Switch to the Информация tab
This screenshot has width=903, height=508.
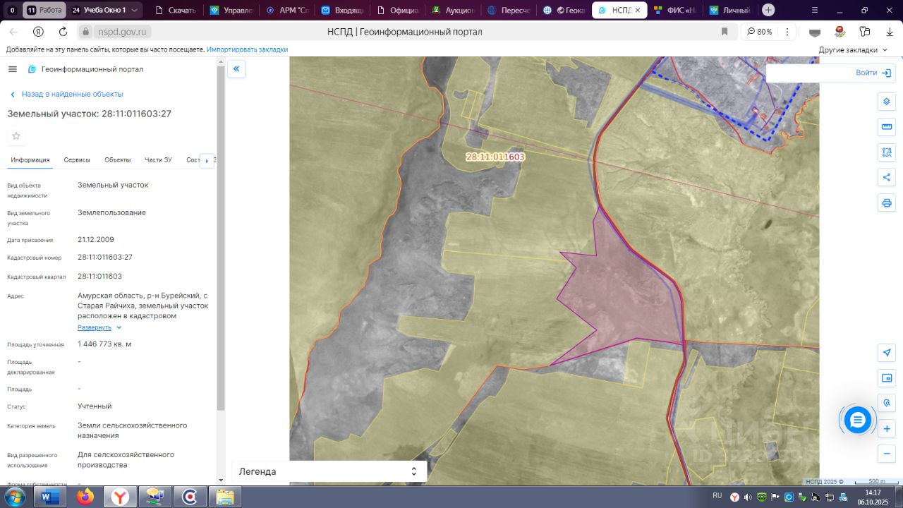30,160
